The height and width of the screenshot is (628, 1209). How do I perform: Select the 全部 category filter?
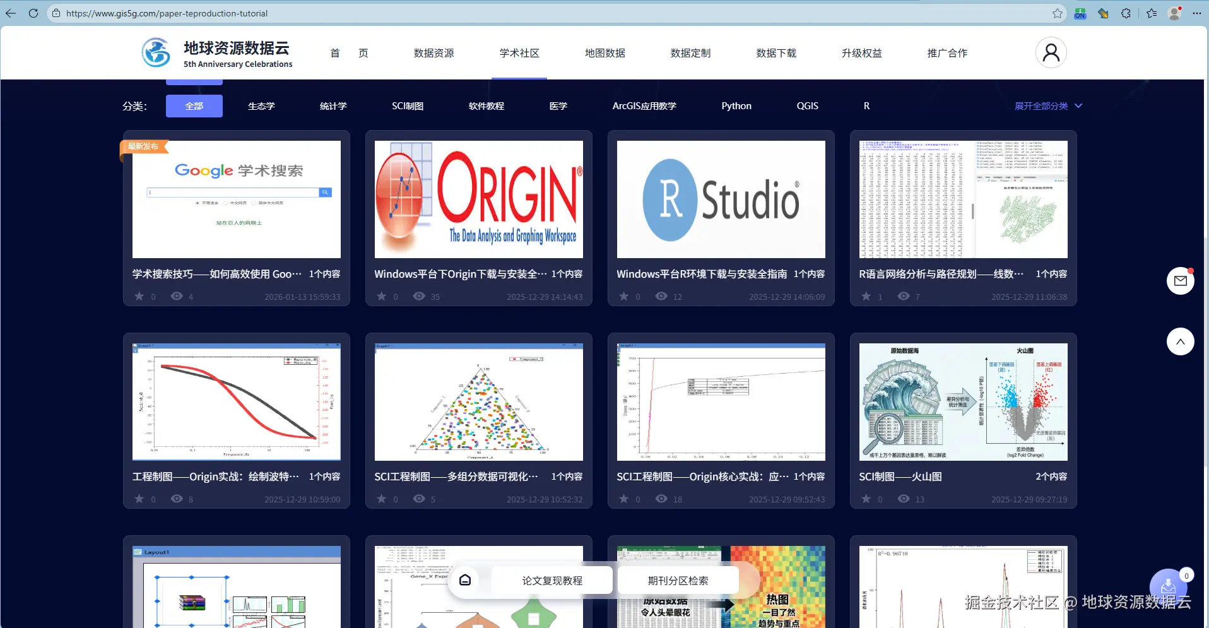(194, 106)
